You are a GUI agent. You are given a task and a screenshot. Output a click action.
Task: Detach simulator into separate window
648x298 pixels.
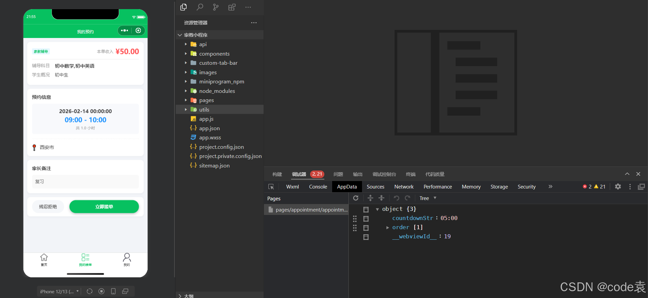(x=125, y=291)
